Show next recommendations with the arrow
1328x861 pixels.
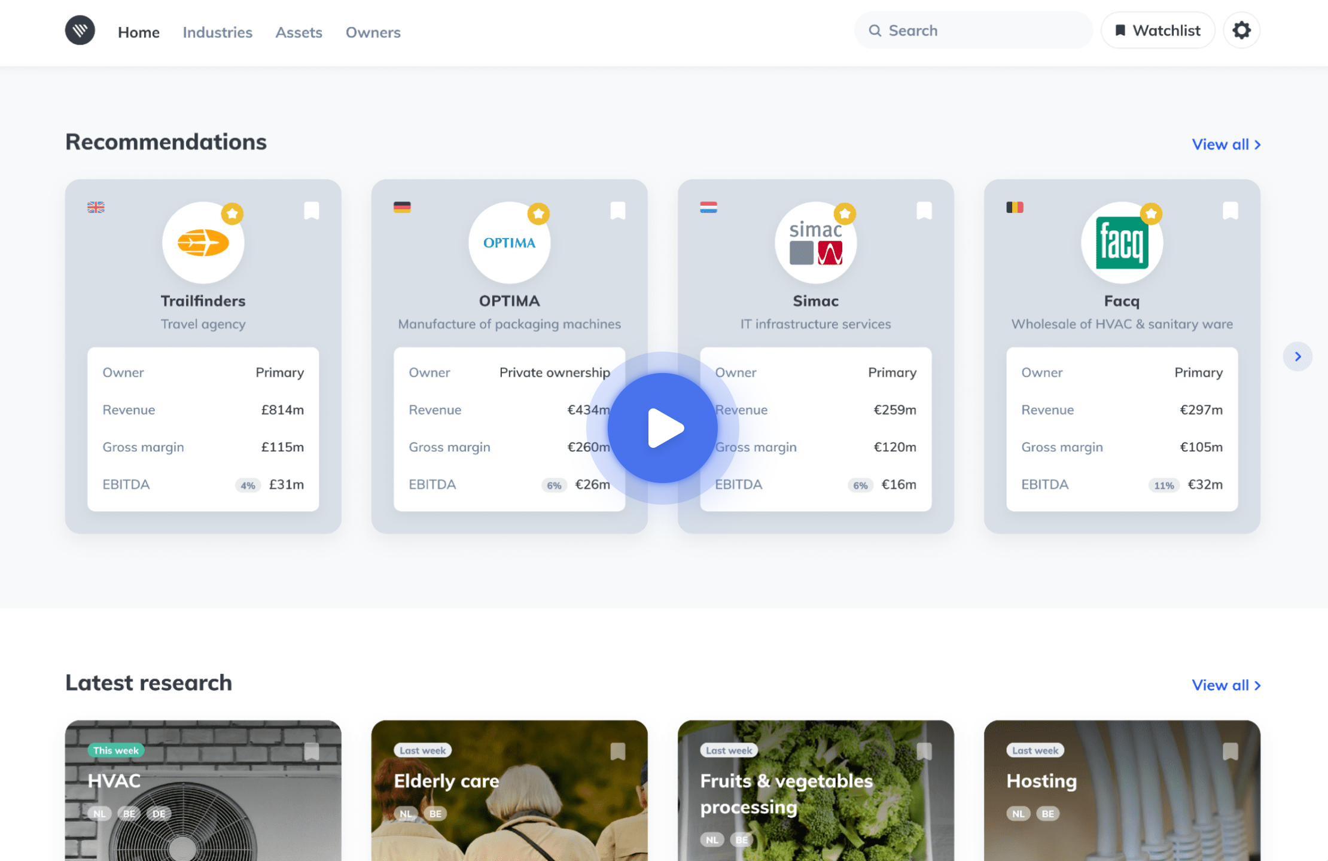pos(1297,356)
